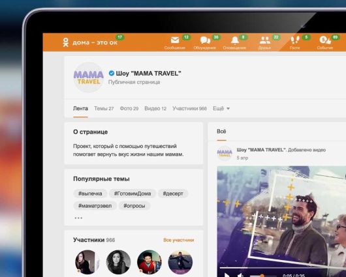The height and width of the screenshot is (277, 346).
Task: Click the post author avatar in feed
Action: (225, 153)
